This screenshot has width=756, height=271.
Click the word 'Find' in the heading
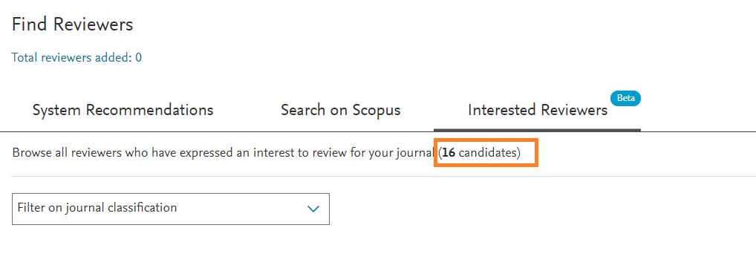tap(30, 24)
